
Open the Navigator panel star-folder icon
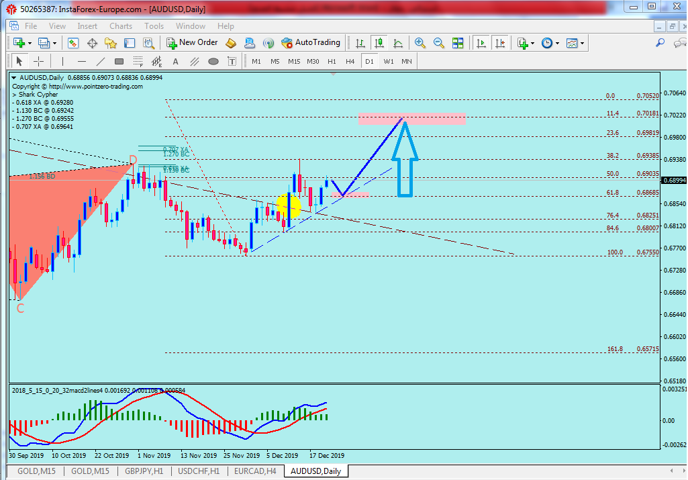(x=111, y=43)
